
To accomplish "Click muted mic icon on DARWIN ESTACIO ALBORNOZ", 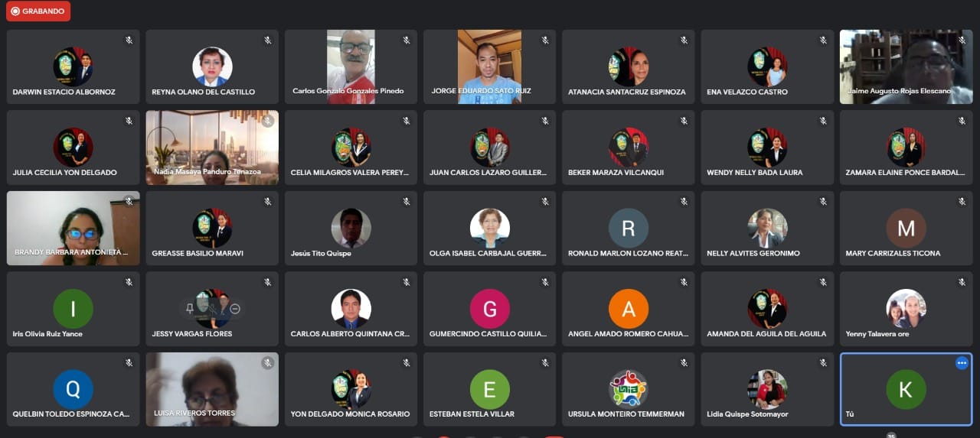I will click(x=129, y=41).
